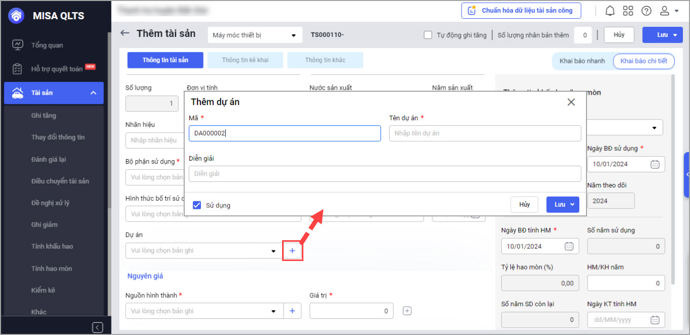Enable the Tự động ghi tăng checkbox
690x335 pixels.
pos(428,35)
